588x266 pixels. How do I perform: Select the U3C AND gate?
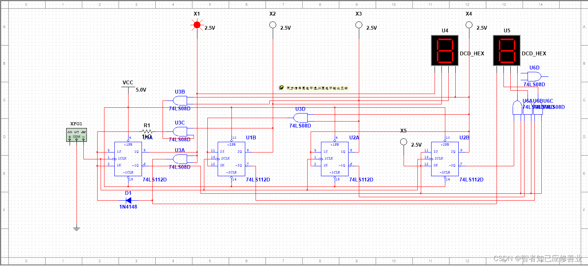coord(180,132)
